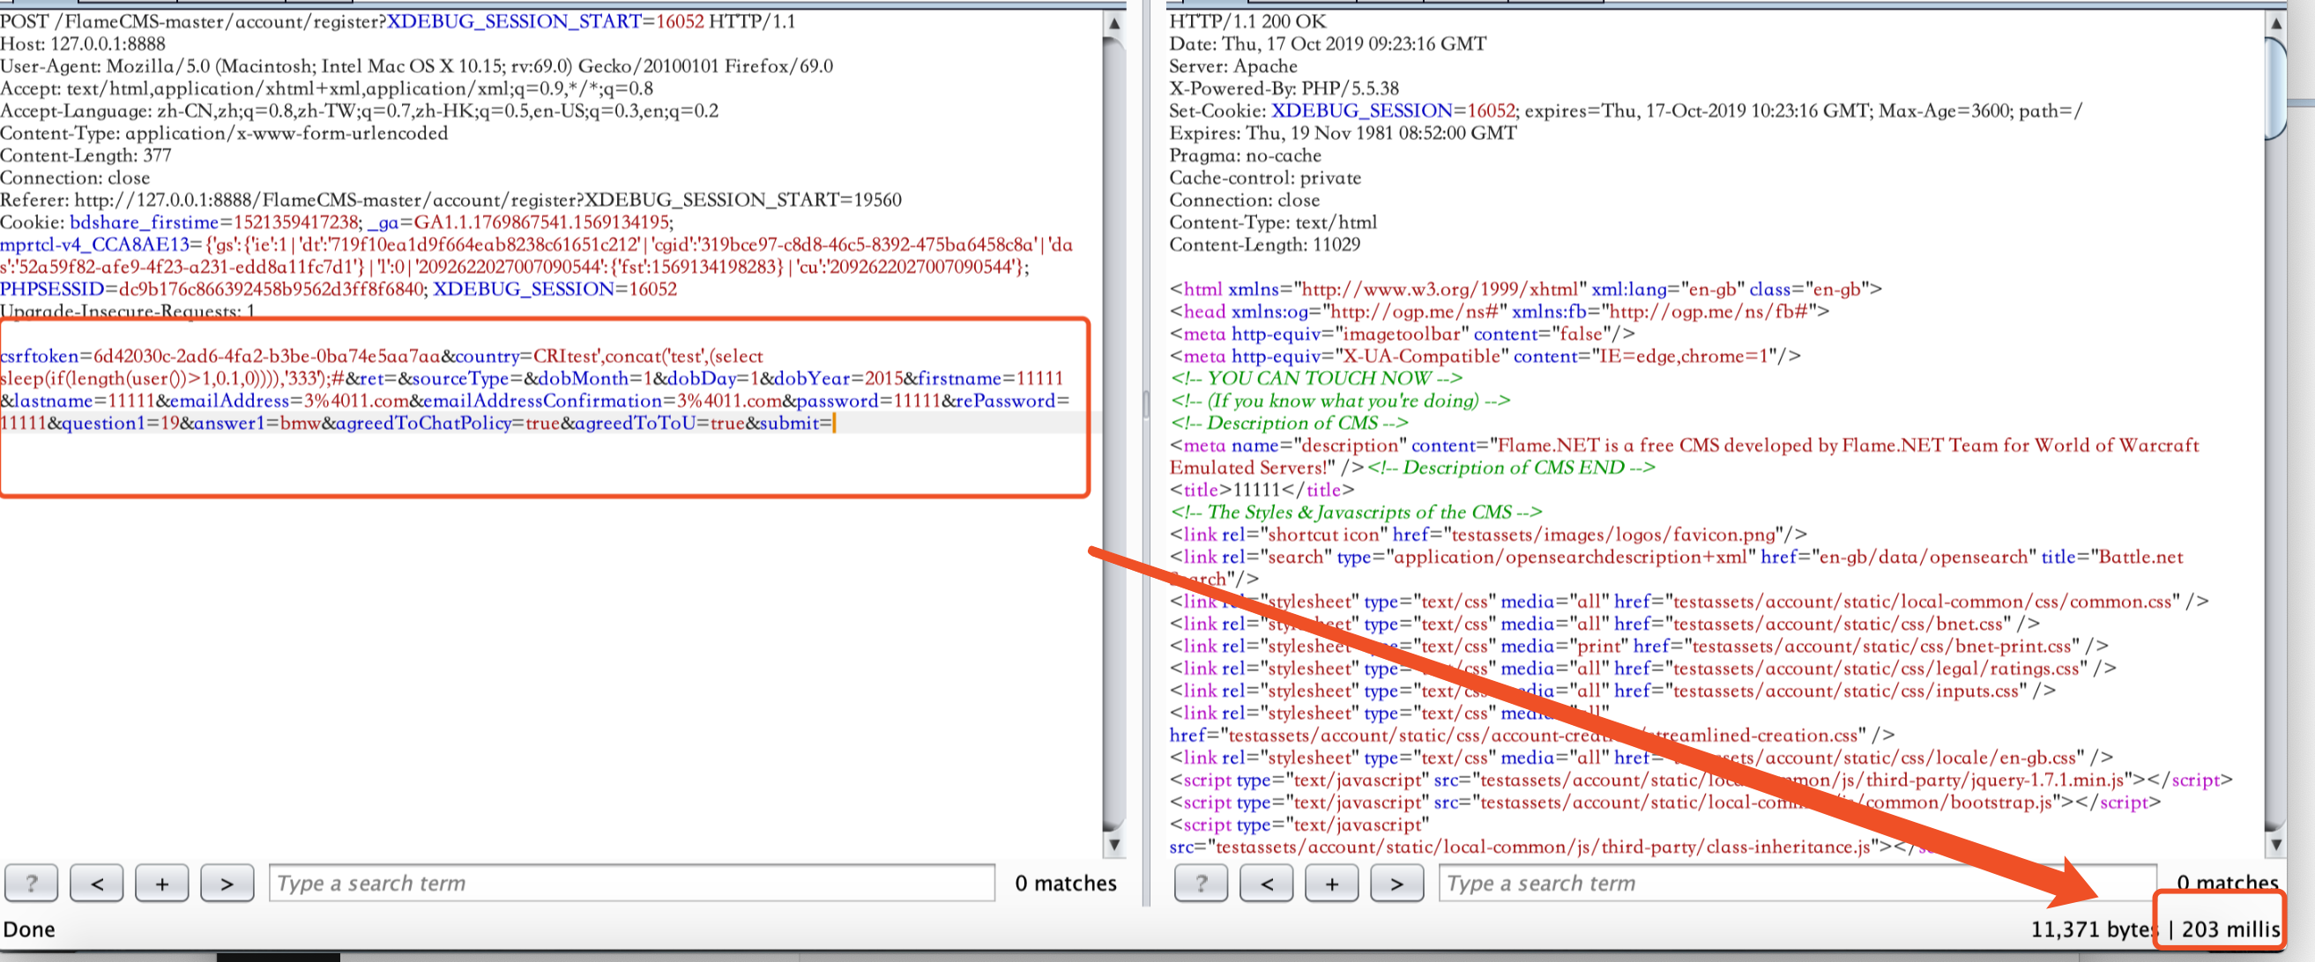
Task: Go to next match in request pane
Action: [227, 883]
